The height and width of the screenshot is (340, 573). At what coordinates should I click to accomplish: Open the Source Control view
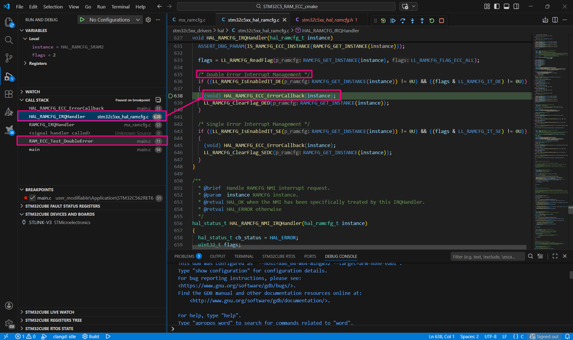tap(9, 58)
